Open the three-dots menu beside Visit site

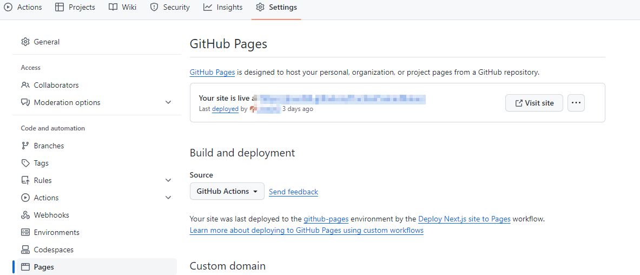tap(576, 103)
